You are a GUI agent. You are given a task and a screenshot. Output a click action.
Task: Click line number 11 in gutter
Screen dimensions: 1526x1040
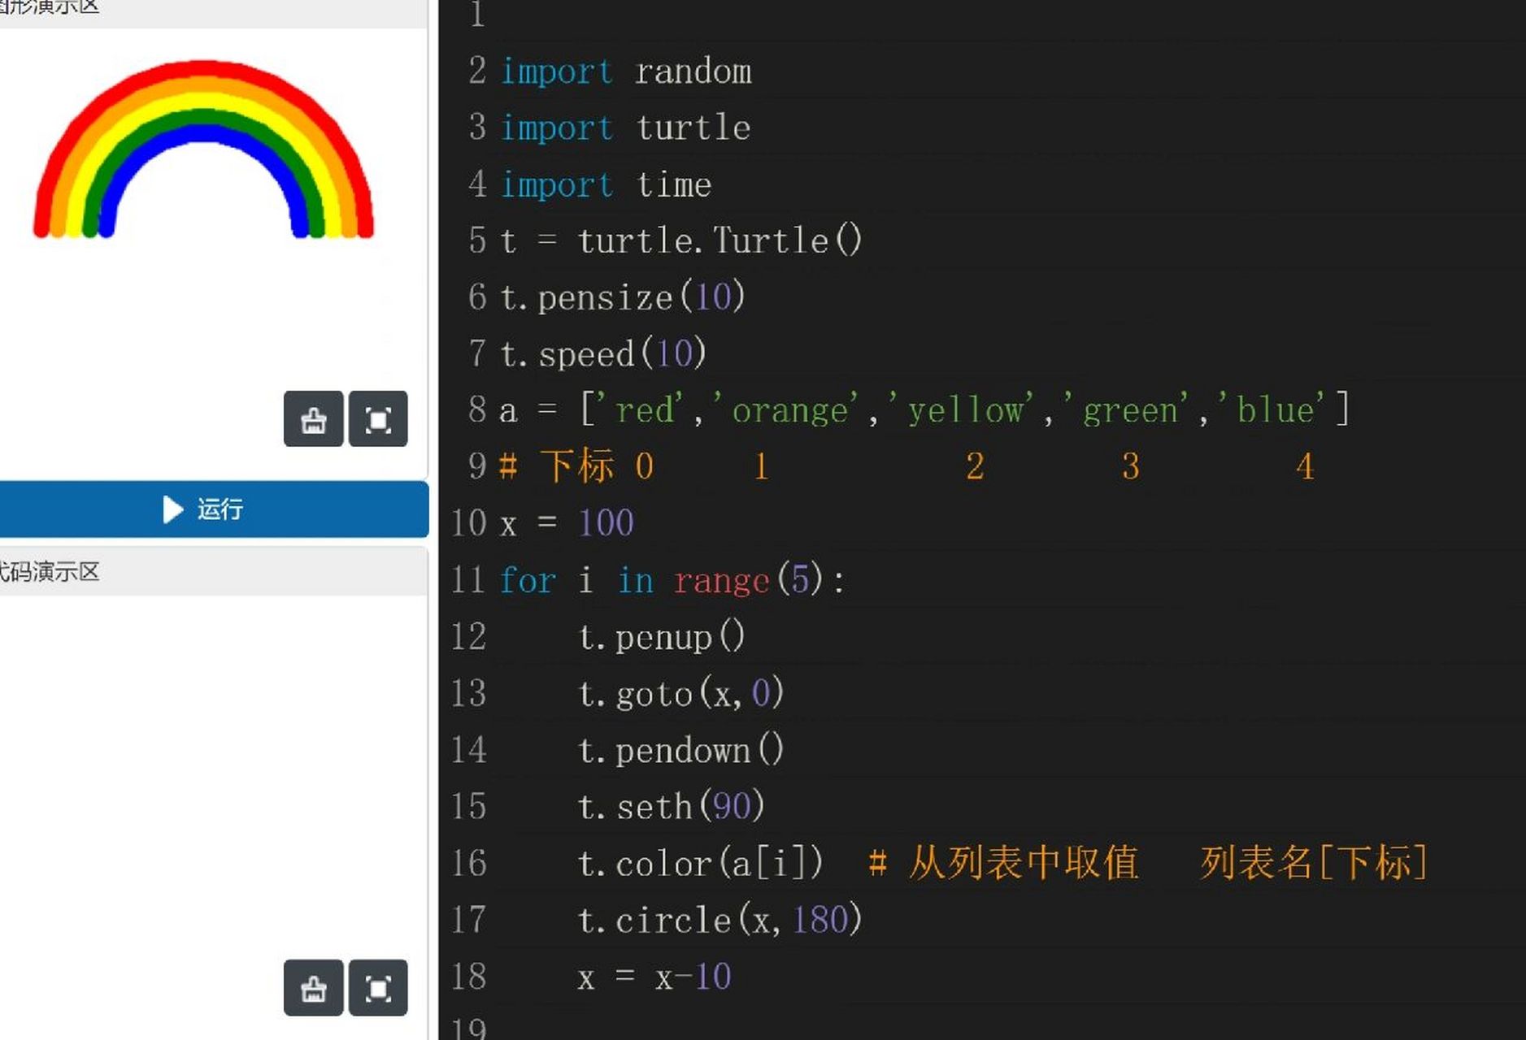tap(468, 580)
